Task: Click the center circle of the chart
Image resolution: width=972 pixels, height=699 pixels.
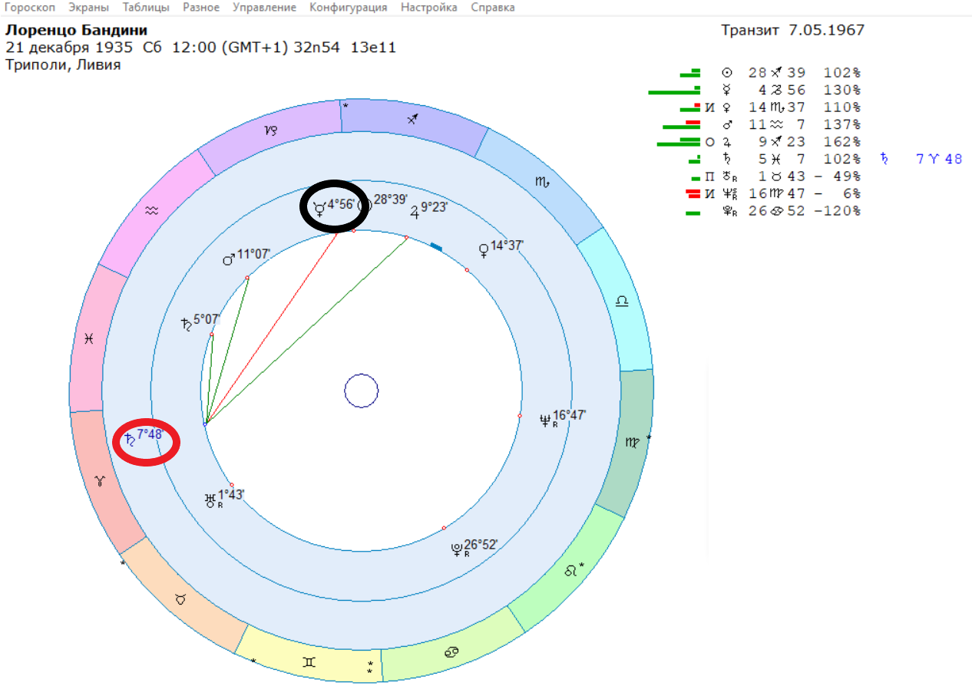Action: (x=361, y=391)
